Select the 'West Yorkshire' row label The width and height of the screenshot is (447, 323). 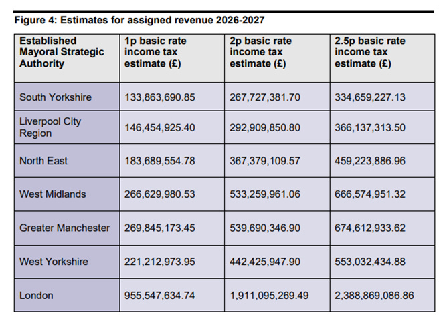click(x=54, y=262)
